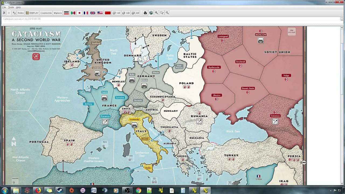Image resolution: width=345 pixels, height=194 pixels.
Task: Click the London factory icon on map
Action: point(97,73)
